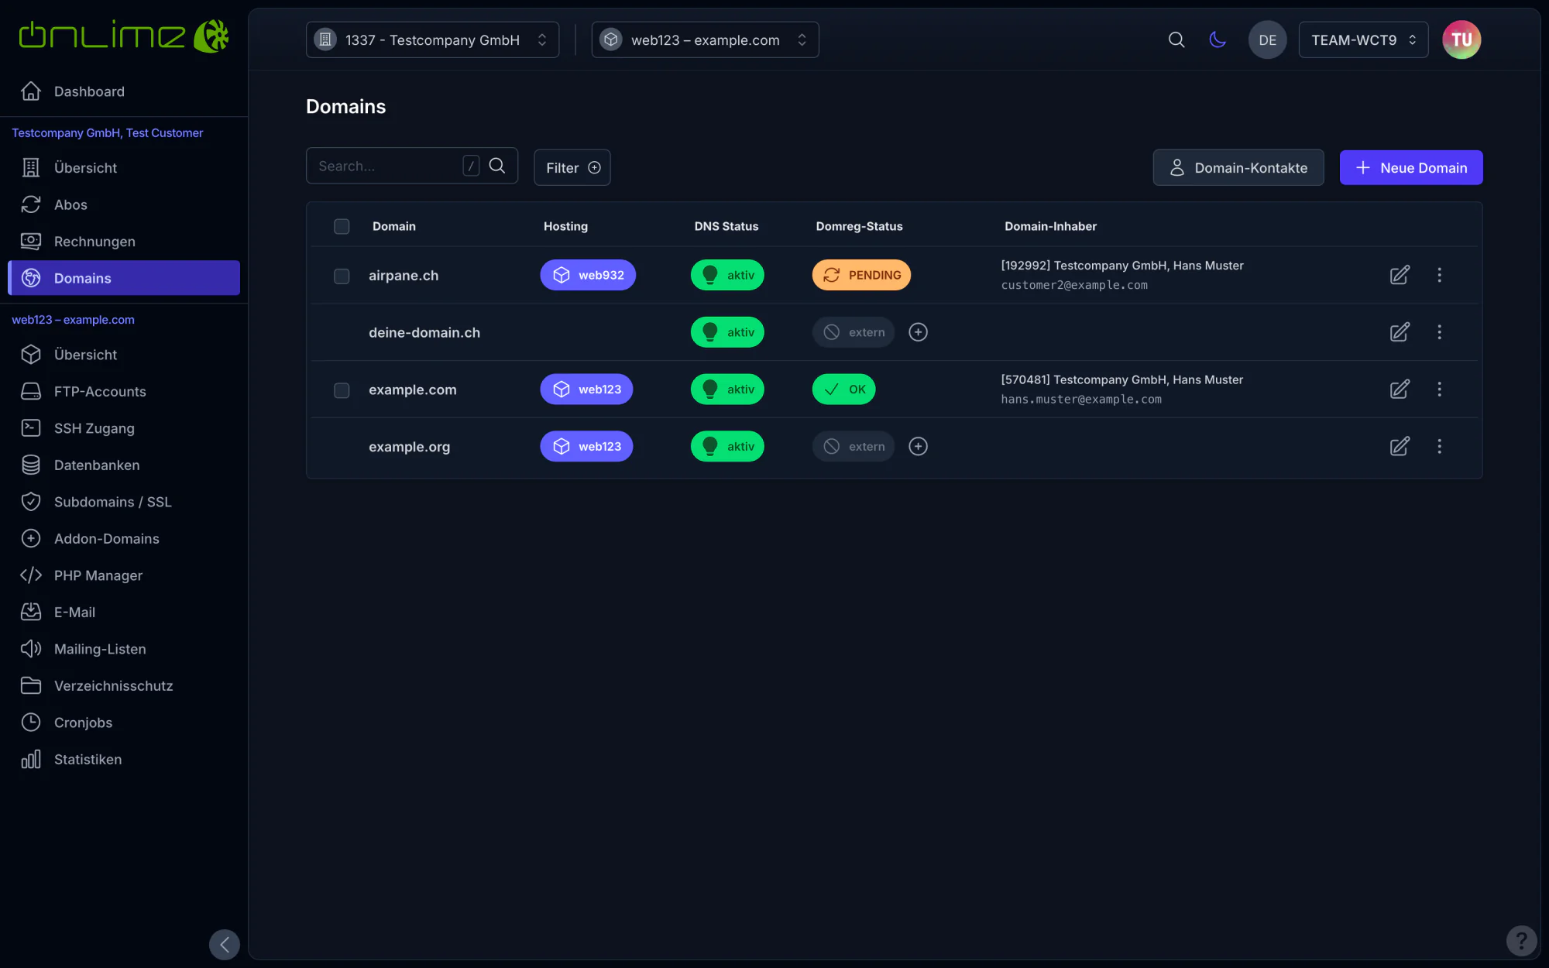Image resolution: width=1549 pixels, height=968 pixels.
Task: Open the TEAM-WCT9 team dropdown
Action: tap(1363, 39)
